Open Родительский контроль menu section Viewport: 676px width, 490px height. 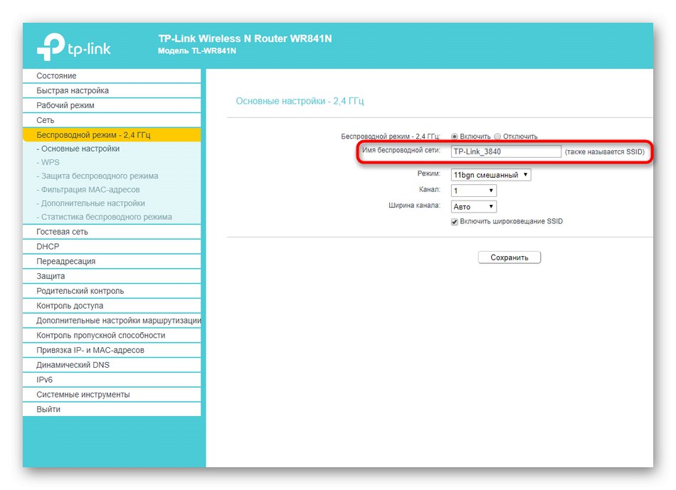point(112,291)
